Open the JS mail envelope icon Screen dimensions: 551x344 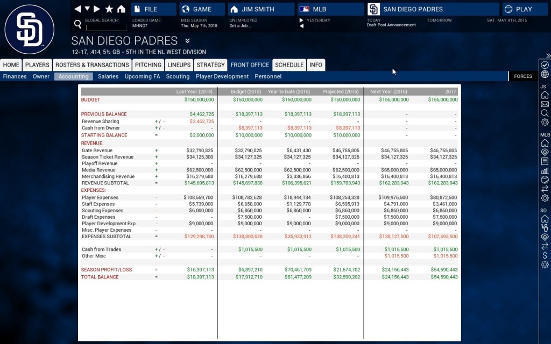[x=545, y=104]
